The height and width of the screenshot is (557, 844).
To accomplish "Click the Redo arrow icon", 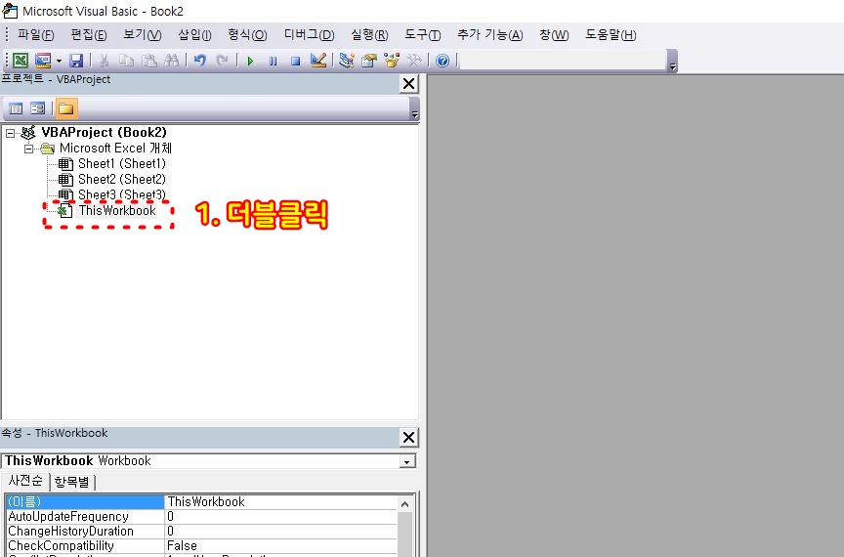I will [x=223, y=61].
